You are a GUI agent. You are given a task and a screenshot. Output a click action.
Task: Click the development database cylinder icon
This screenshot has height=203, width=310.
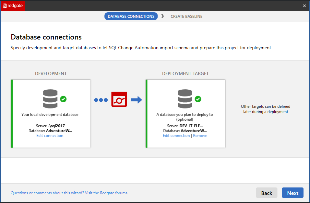pyautogui.click(x=50, y=99)
